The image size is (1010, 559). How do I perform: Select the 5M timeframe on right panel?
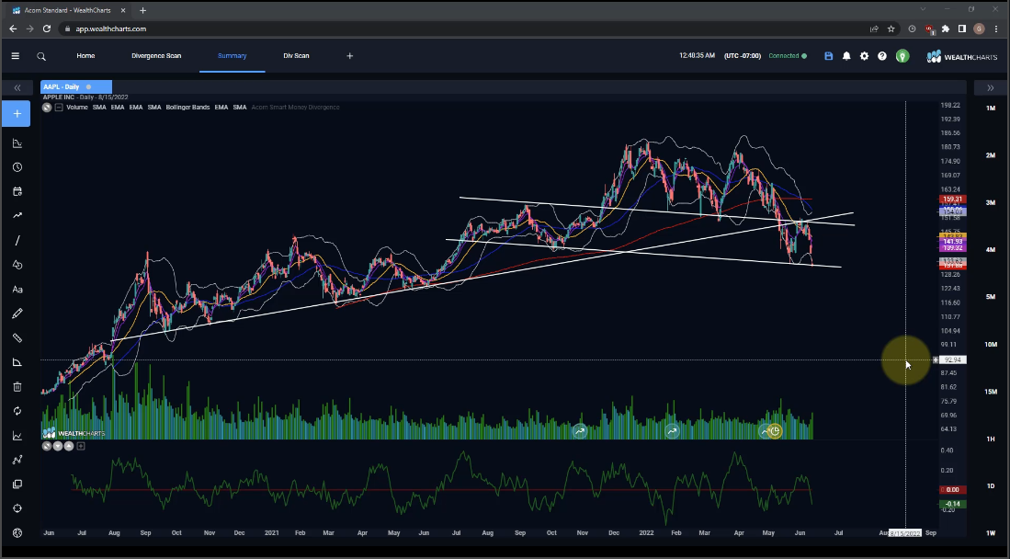tap(991, 297)
